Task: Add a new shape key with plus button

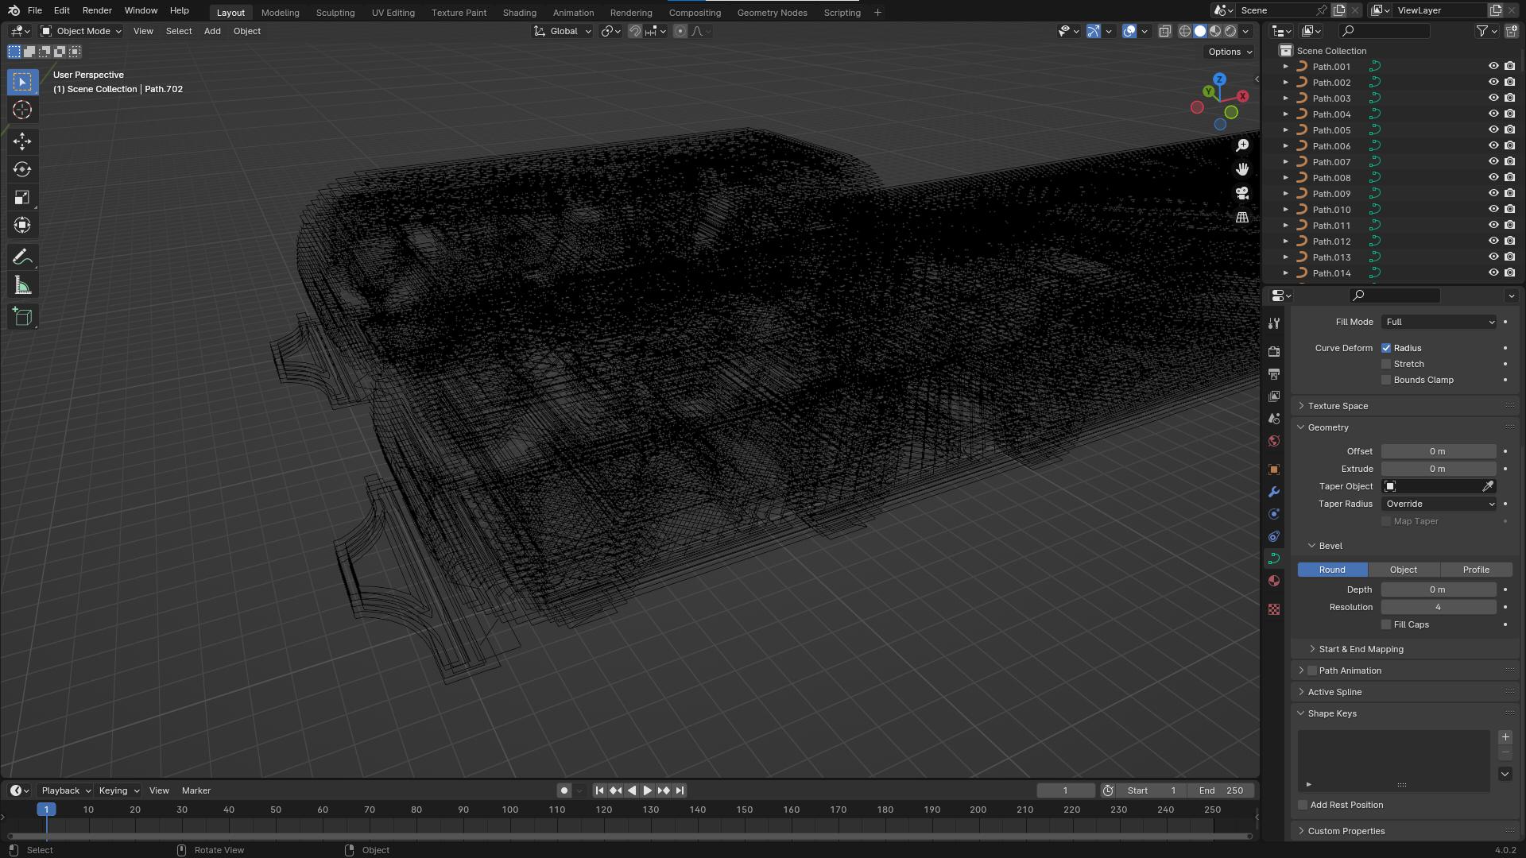Action: click(x=1505, y=737)
